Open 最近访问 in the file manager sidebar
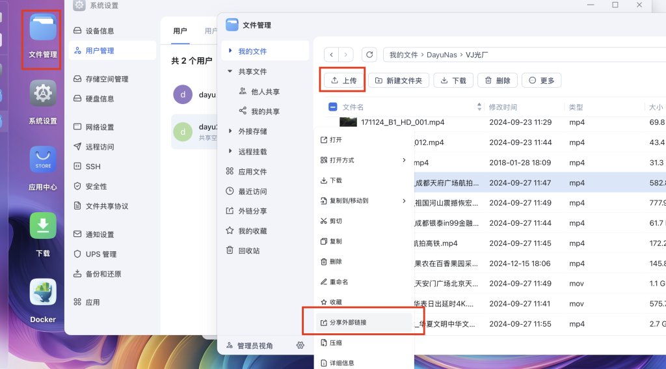666x369 pixels. pos(252,191)
